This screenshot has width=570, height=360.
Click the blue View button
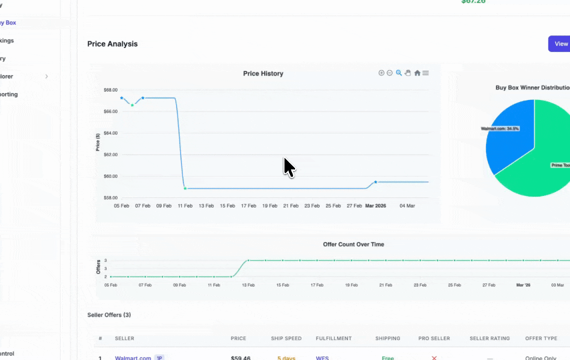(559, 43)
